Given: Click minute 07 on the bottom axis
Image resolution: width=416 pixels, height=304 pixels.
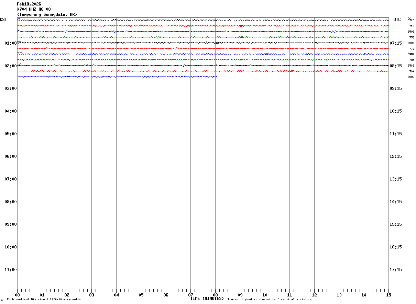Looking at the screenshot, I should [190, 295].
